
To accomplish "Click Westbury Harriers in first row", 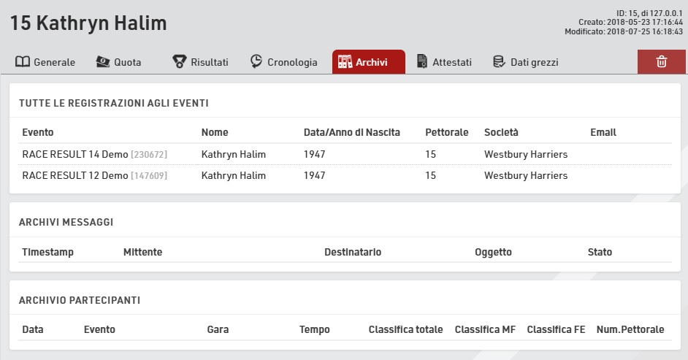I will (x=526, y=154).
